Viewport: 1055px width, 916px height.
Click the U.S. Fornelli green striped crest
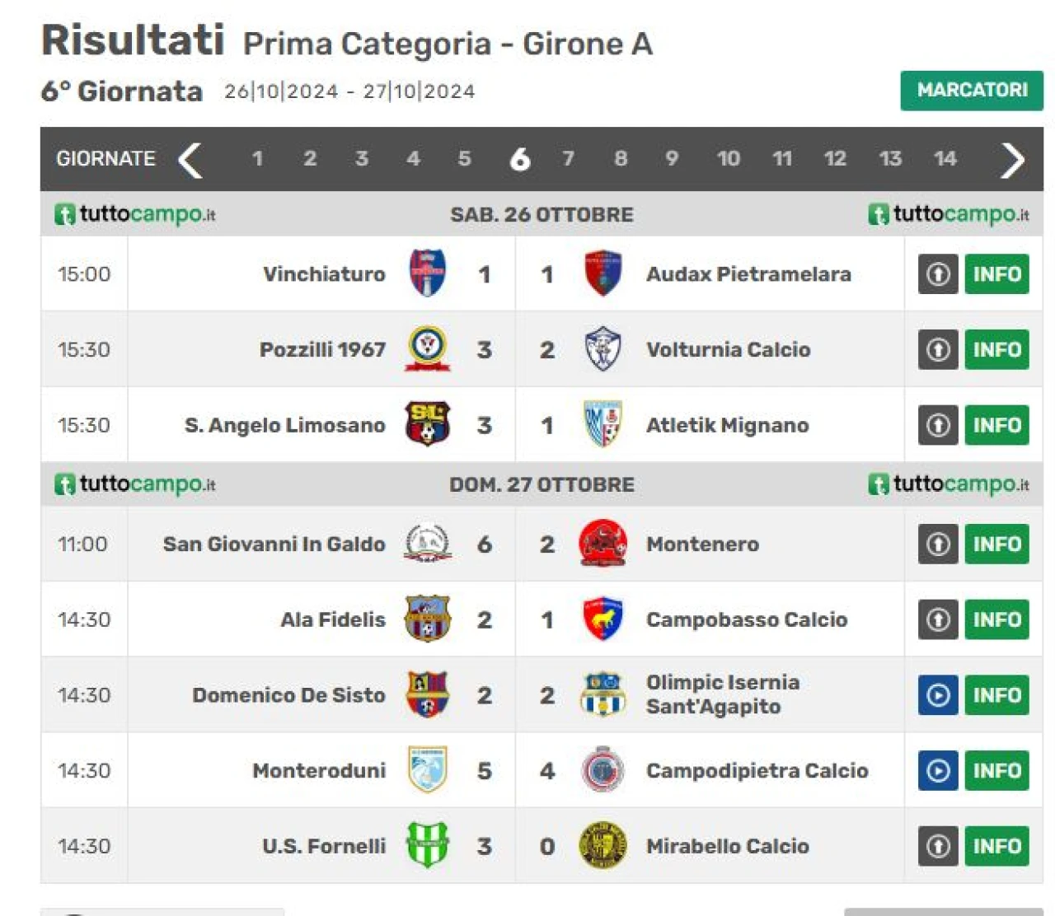(427, 846)
